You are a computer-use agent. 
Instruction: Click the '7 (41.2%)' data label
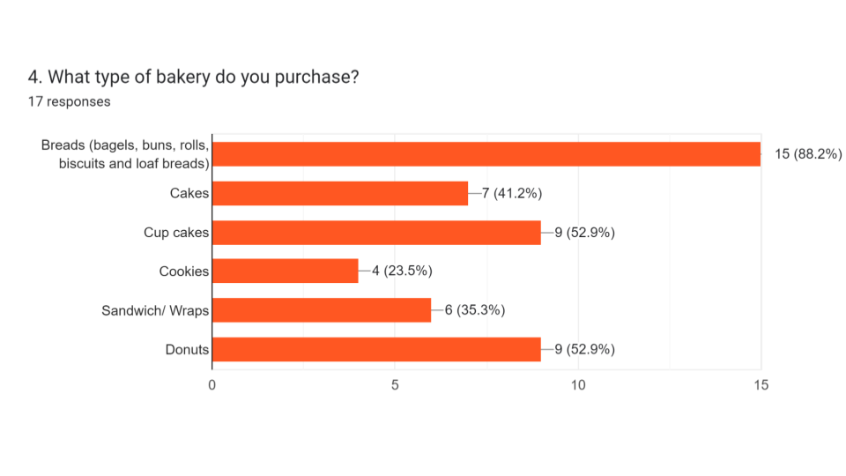click(512, 193)
